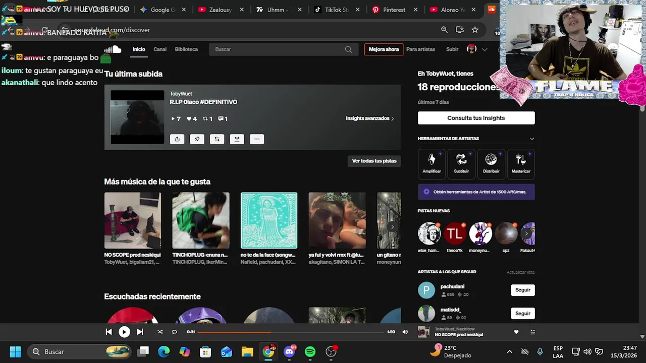Click the play button in the player bar
Viewport: 646px width, 363px height.
[124, 332]
